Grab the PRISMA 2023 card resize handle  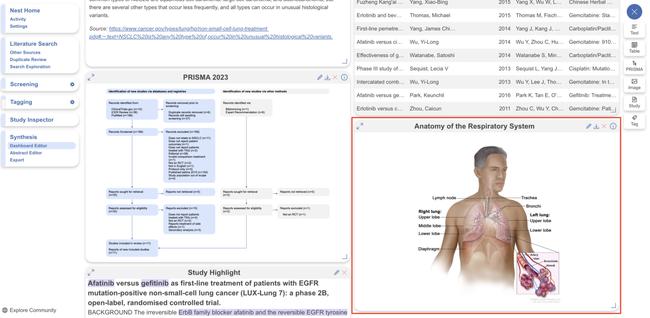tap(344, 256)
